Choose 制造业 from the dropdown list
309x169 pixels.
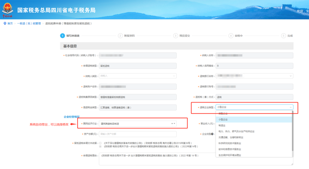(x=222, y=125)
